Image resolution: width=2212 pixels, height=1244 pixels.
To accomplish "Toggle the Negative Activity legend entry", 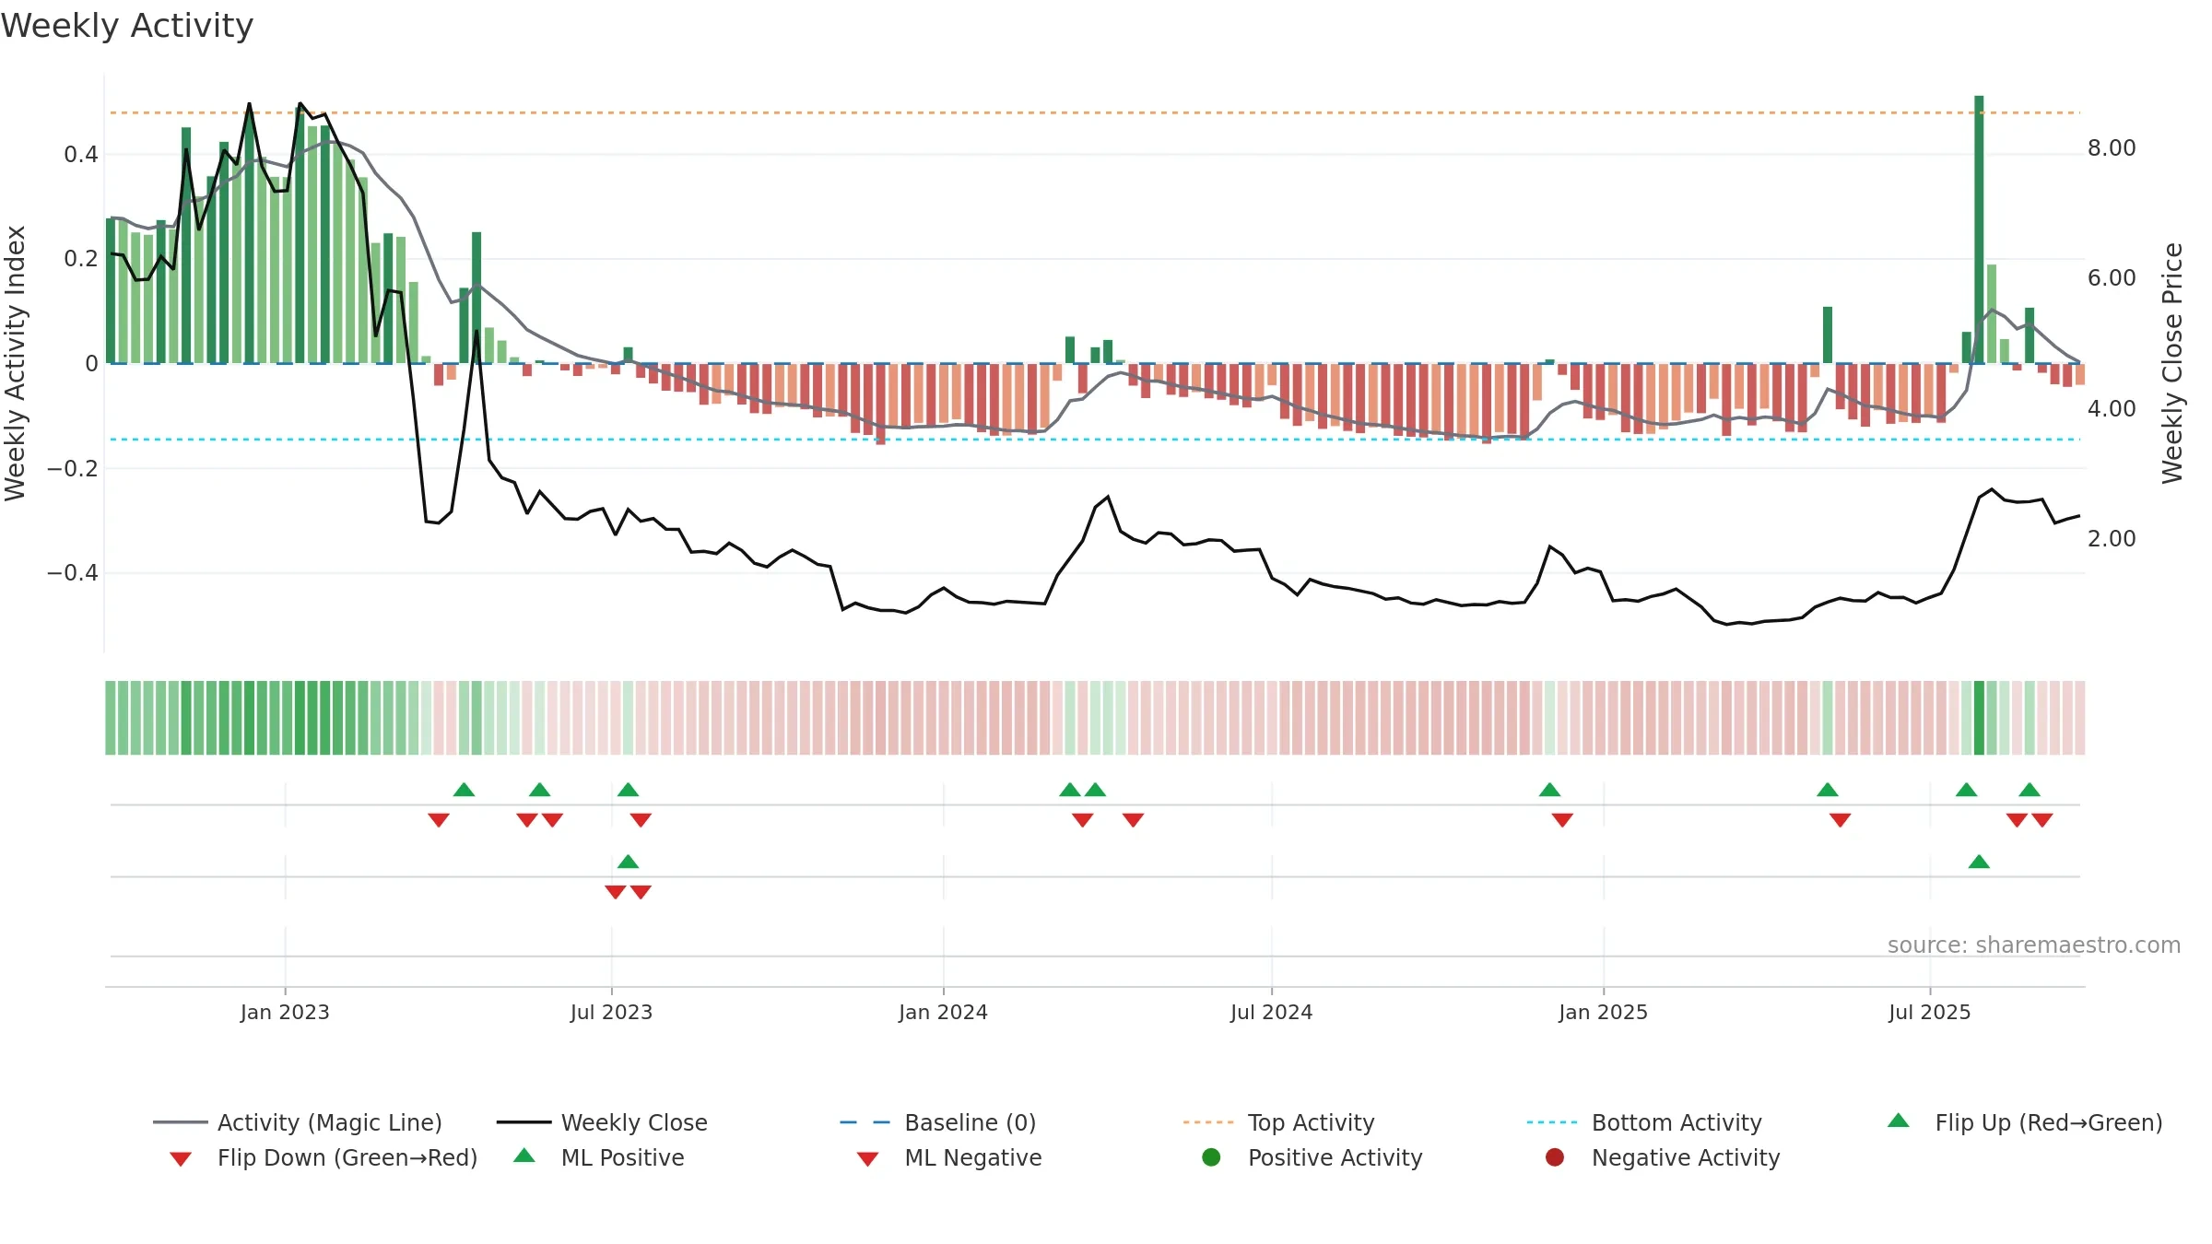I will click(1663, 1157).
